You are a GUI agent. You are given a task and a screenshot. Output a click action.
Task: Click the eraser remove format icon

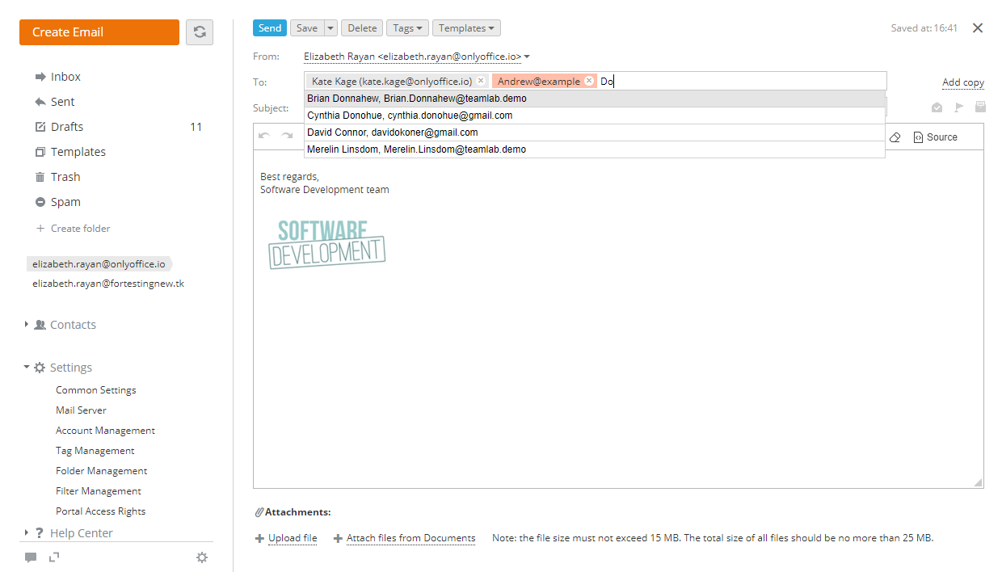895,137
